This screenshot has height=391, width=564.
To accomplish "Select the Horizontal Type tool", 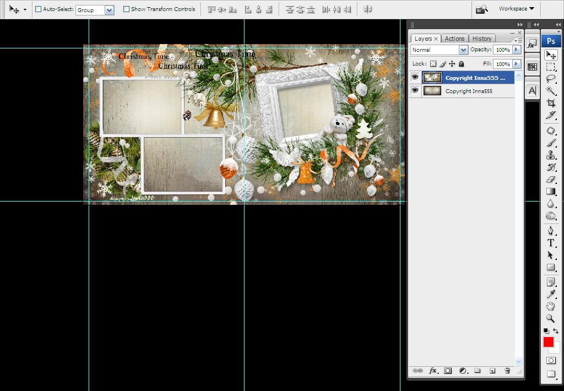I will point(551,243).
